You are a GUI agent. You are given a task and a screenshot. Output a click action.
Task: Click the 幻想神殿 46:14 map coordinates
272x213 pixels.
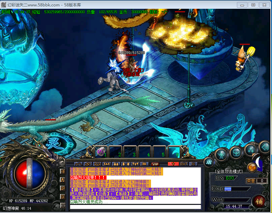click(x=17, y=208)
